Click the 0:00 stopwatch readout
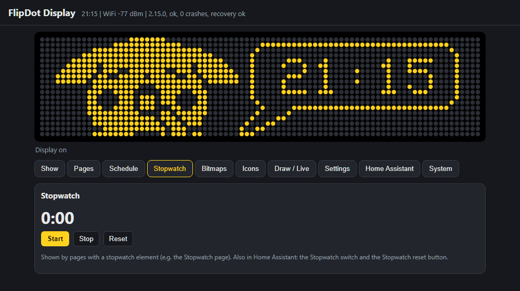The height and width of the screenshot is (291, 520). [58, 218]
